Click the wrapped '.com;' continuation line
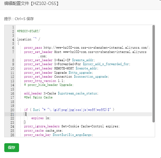Viewport: 161px width, 158px height. pos(43,56)
